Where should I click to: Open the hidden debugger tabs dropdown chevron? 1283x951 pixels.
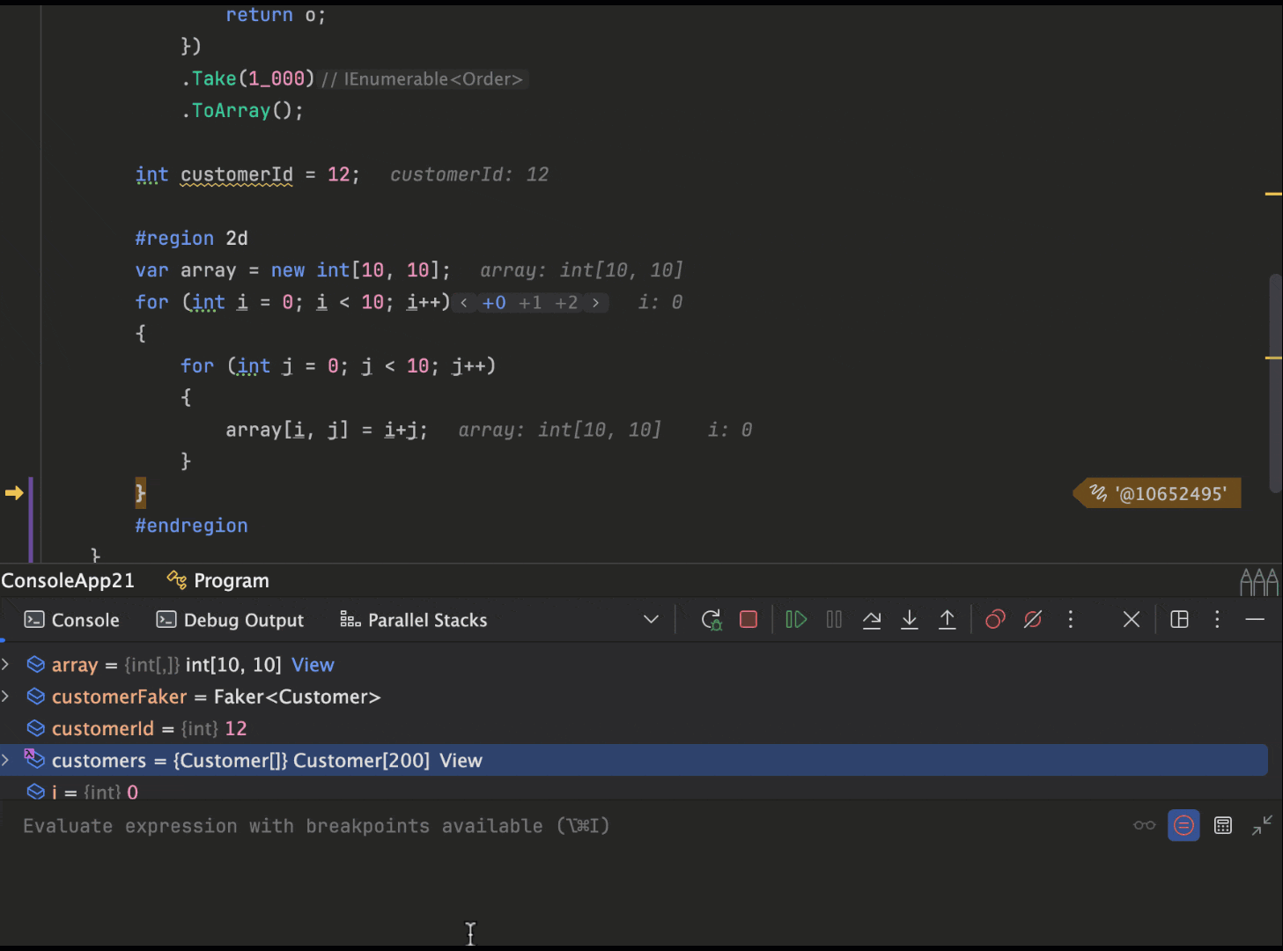pos(652,620)
